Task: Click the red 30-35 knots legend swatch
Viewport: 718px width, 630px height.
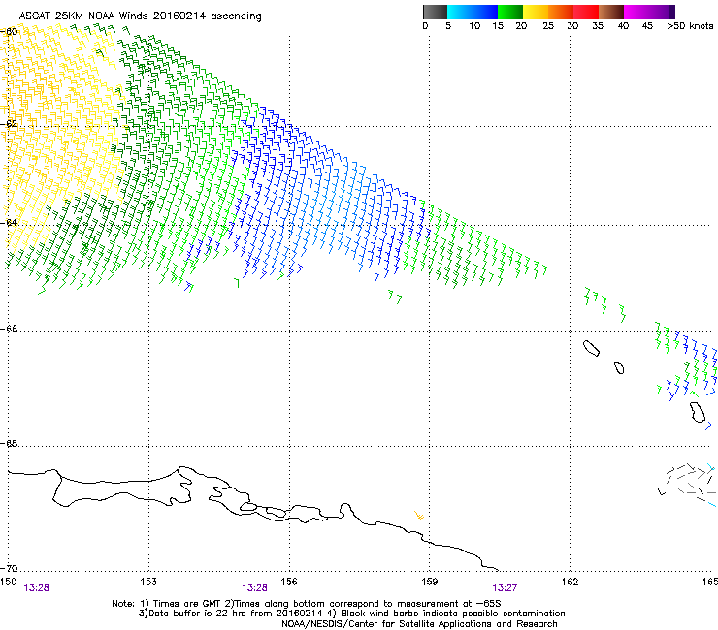Action: (586, 12)
